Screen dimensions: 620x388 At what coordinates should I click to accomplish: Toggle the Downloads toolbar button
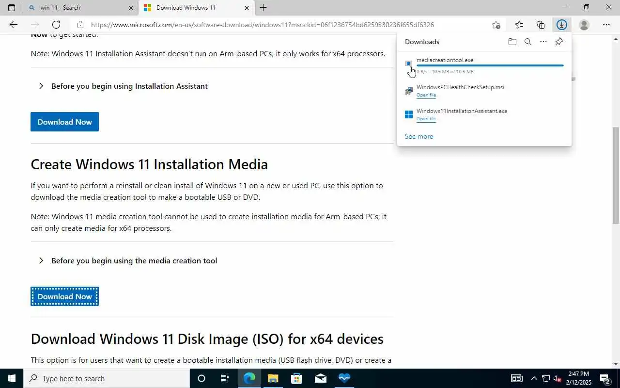562,25
